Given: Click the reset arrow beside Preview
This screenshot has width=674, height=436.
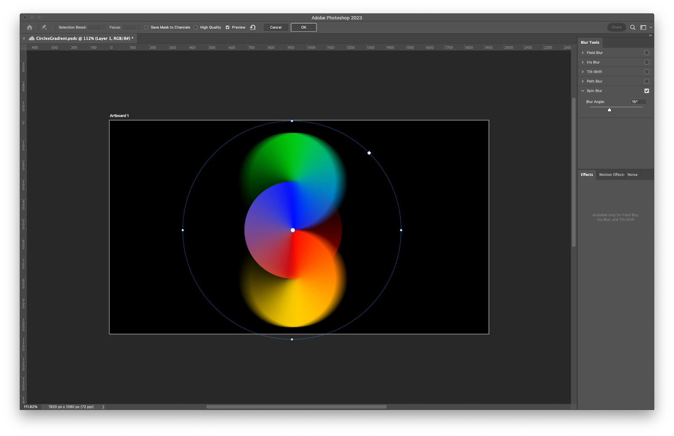Looking at the screenshot, I should [x=253, y=27].
